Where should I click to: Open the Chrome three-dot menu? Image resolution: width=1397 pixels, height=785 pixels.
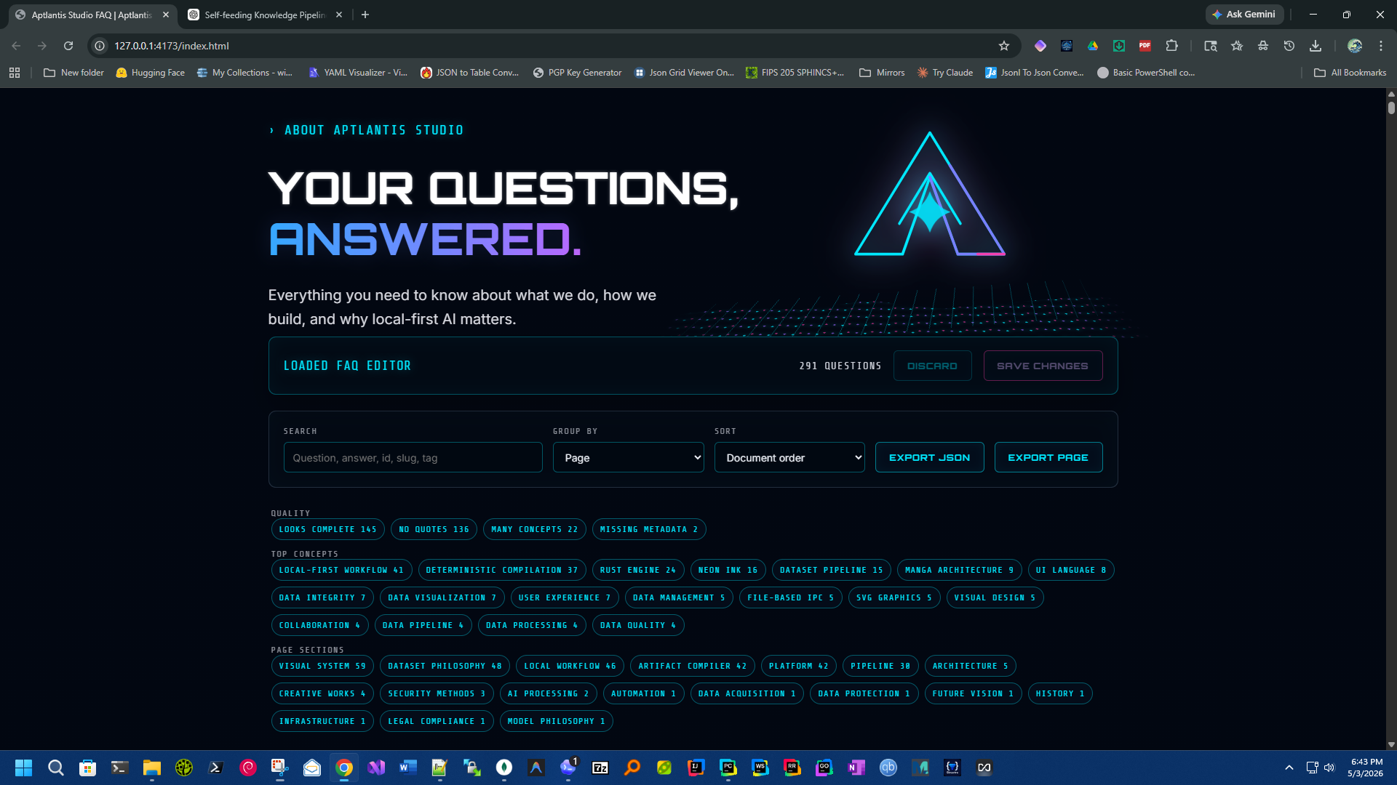[x=1381, y=46]
